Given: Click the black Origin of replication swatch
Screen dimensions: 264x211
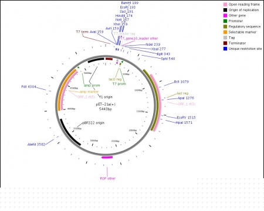Looking at the screenshot, I should (225, 10).
